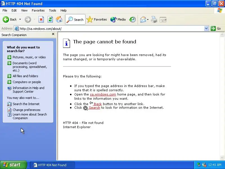Viewport: 225px width, 169px height.
Task: Click the Print icon in toolbar
Action: [154, 19]
